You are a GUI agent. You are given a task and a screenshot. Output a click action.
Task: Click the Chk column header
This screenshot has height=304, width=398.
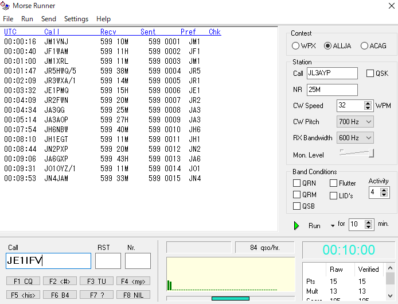pos(214,32)
